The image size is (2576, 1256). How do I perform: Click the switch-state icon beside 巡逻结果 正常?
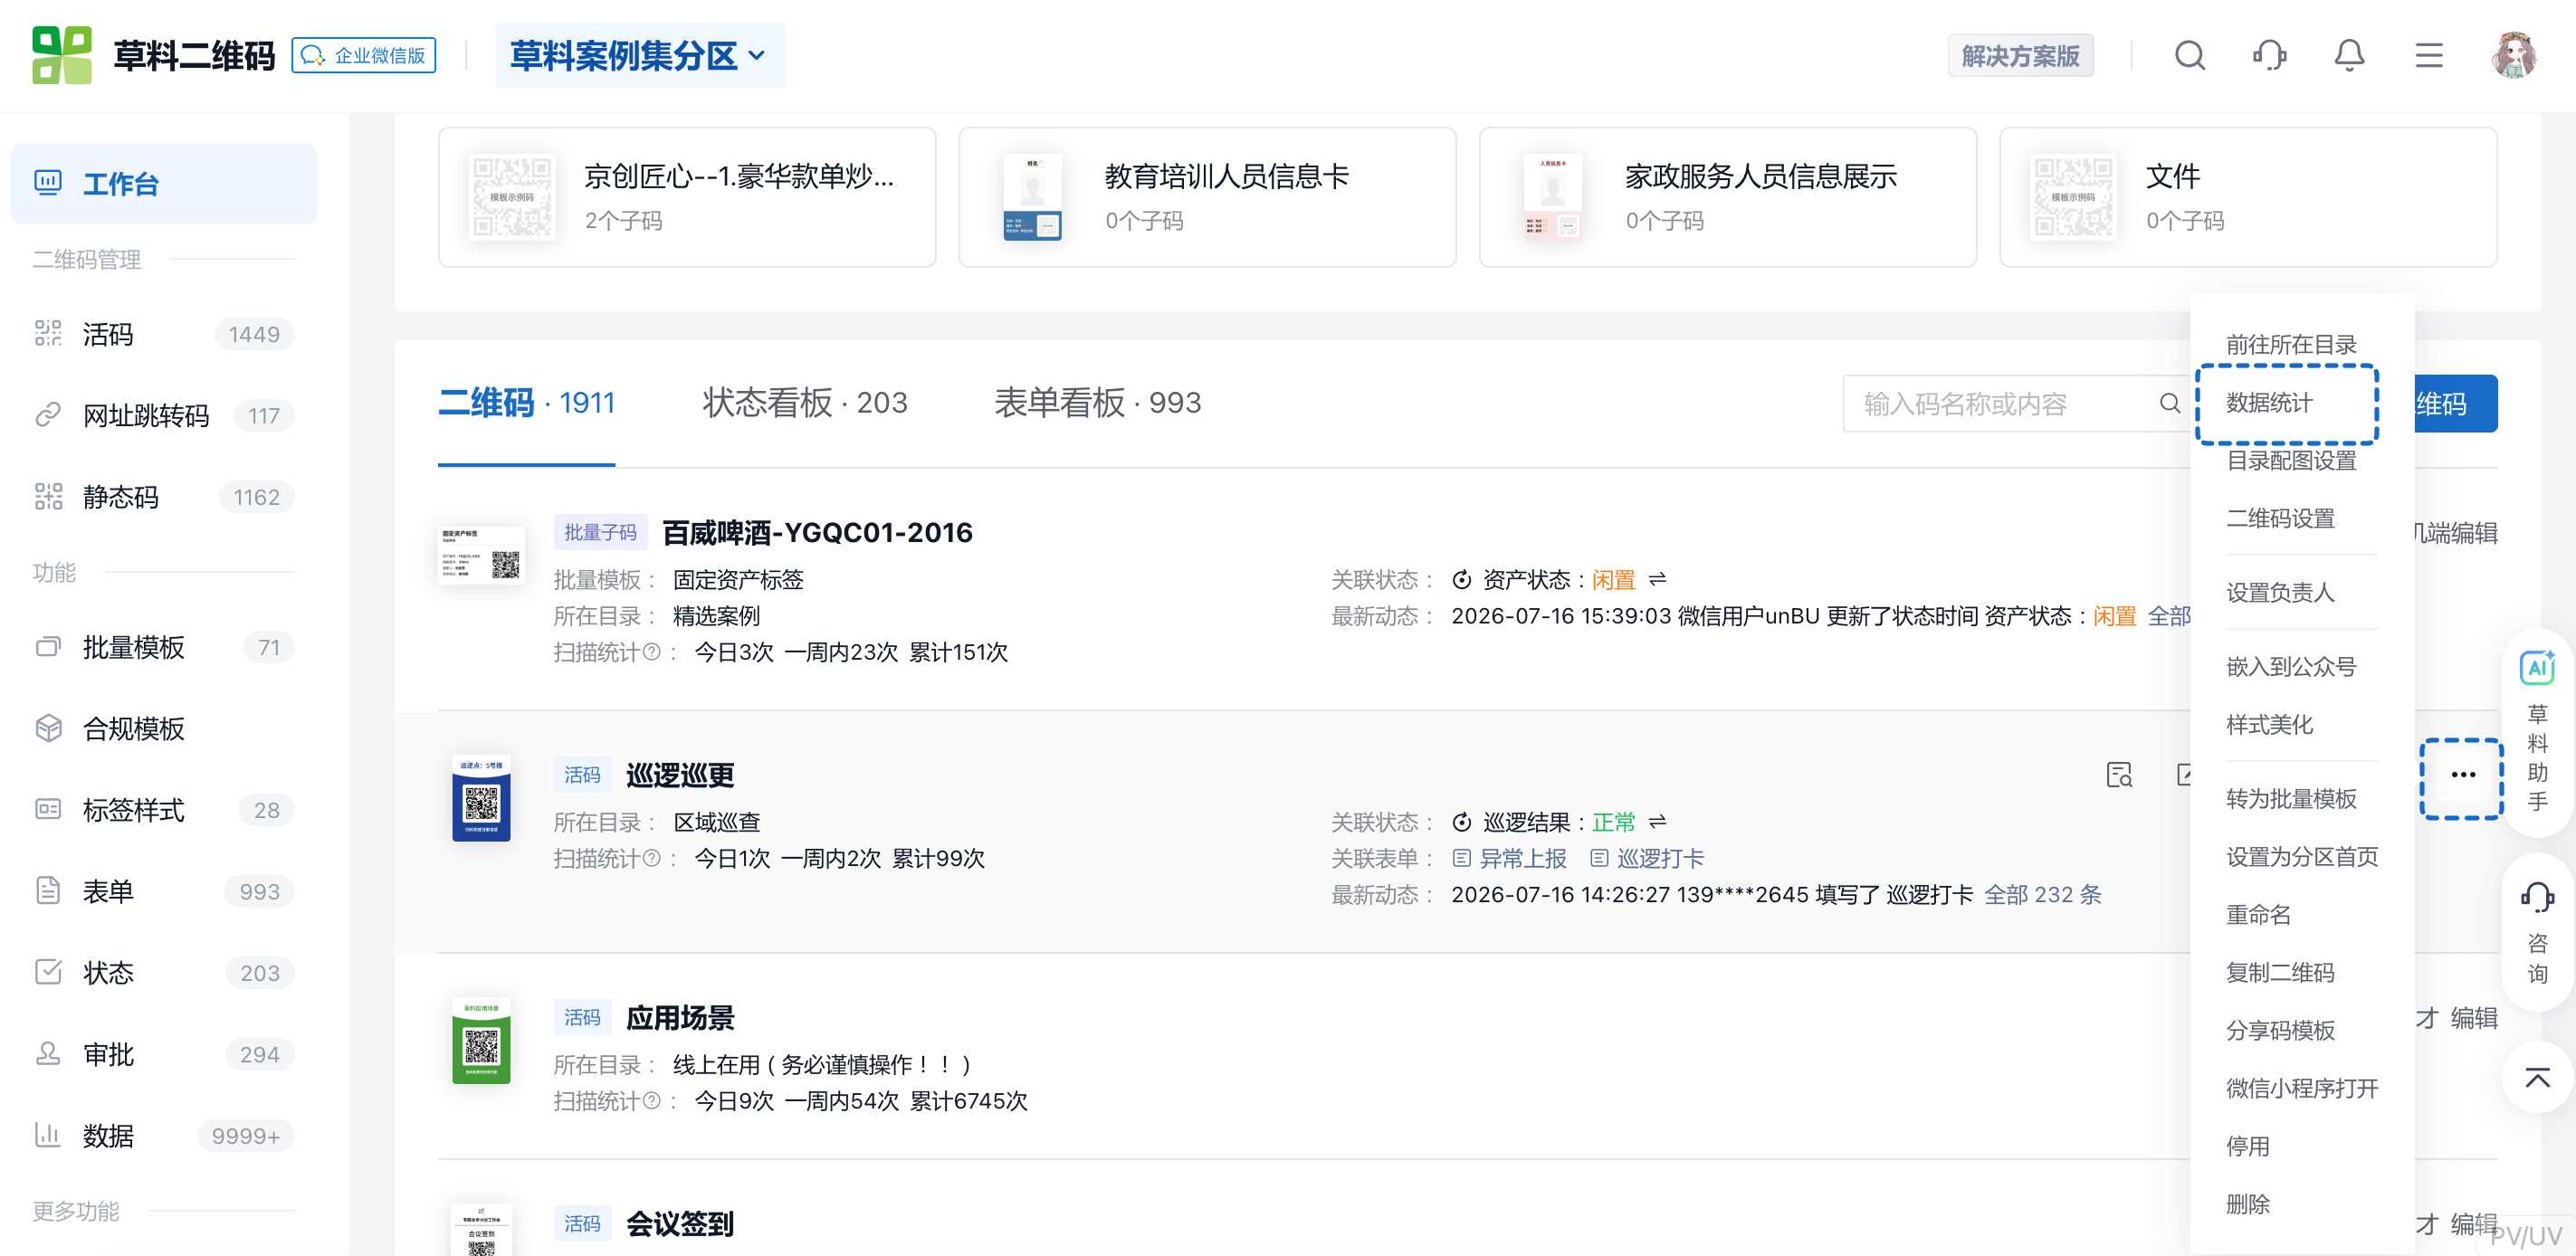tap(1658, 822)
